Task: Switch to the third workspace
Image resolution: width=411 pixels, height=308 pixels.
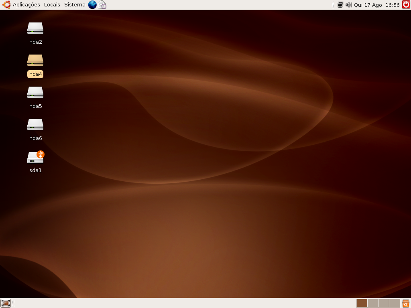Action: 383,303
